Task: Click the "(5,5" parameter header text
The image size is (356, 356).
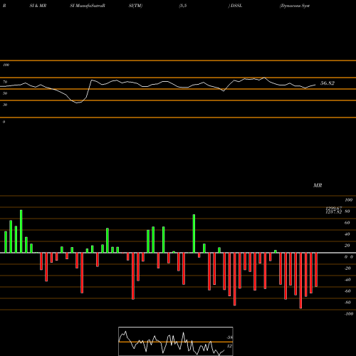Action: pyautogui.click(x=183, y=6)
